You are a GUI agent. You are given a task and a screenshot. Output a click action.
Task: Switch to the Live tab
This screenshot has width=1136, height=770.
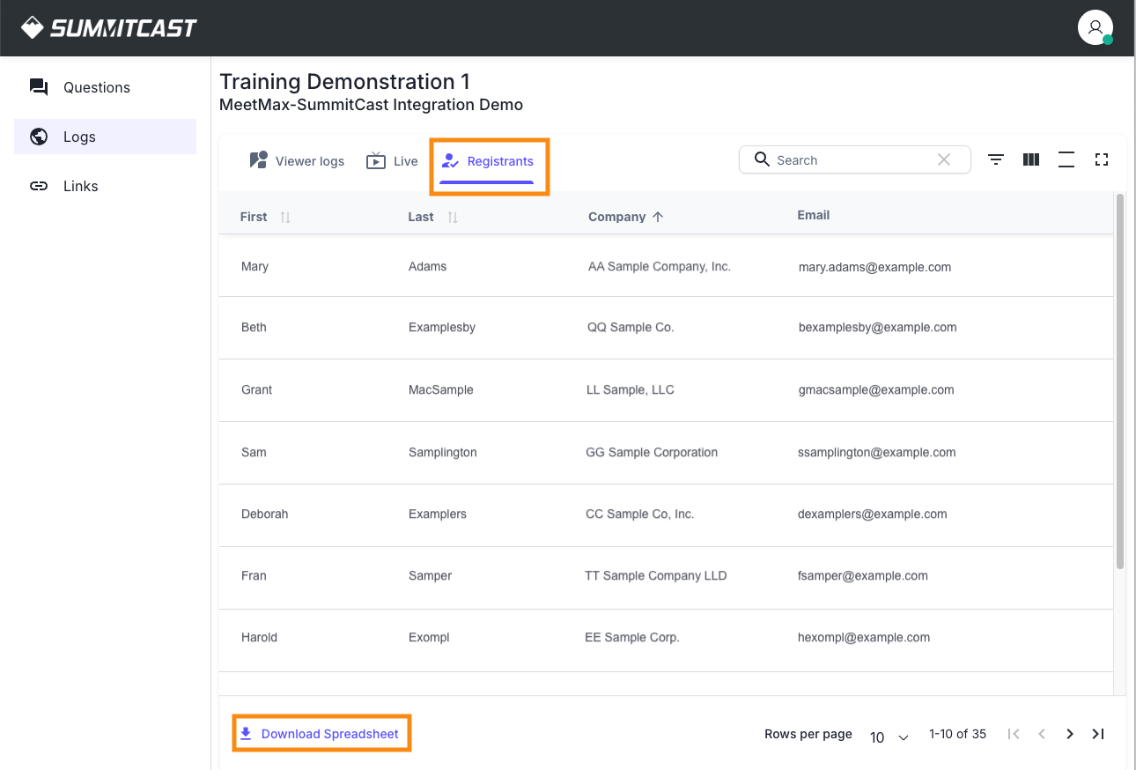pyautogui.click(x=393, y=161)
